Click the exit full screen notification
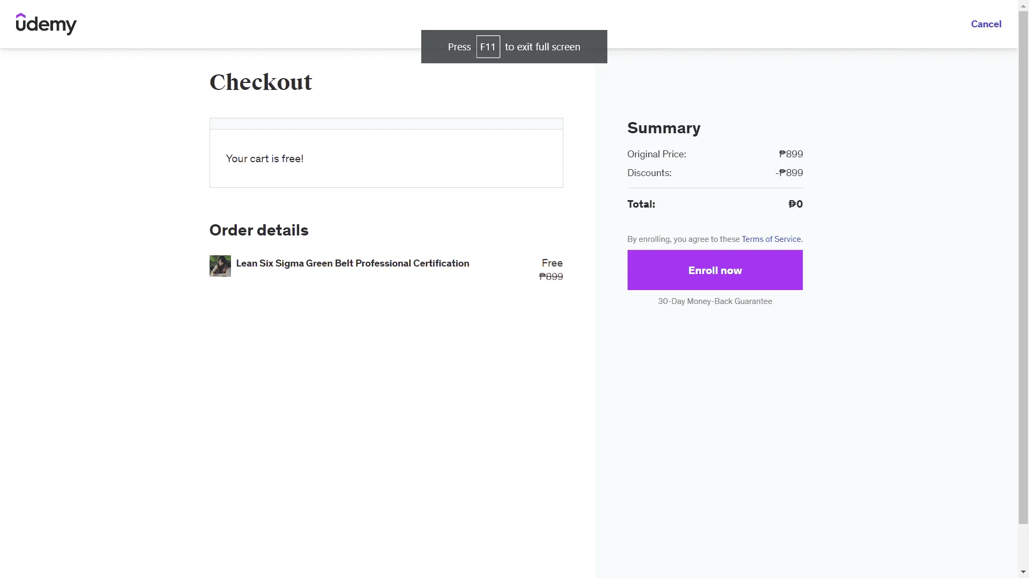Screen dimensions: 1029x578 (514, 47)
